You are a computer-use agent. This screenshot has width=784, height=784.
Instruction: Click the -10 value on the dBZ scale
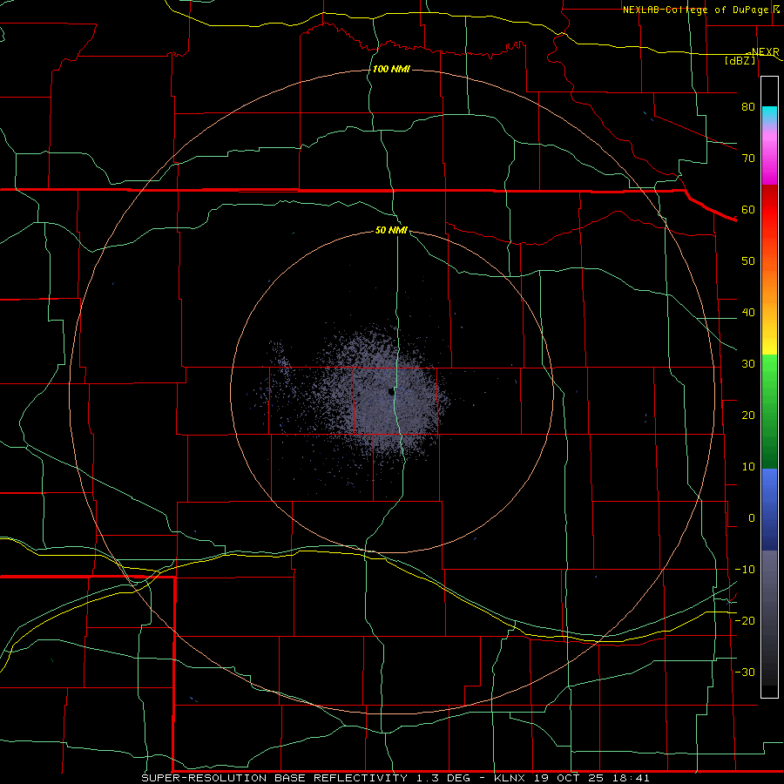click(x=745, y=570)
